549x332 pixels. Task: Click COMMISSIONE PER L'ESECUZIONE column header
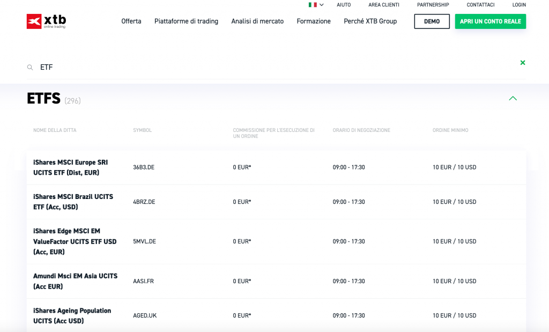(274, 133)
